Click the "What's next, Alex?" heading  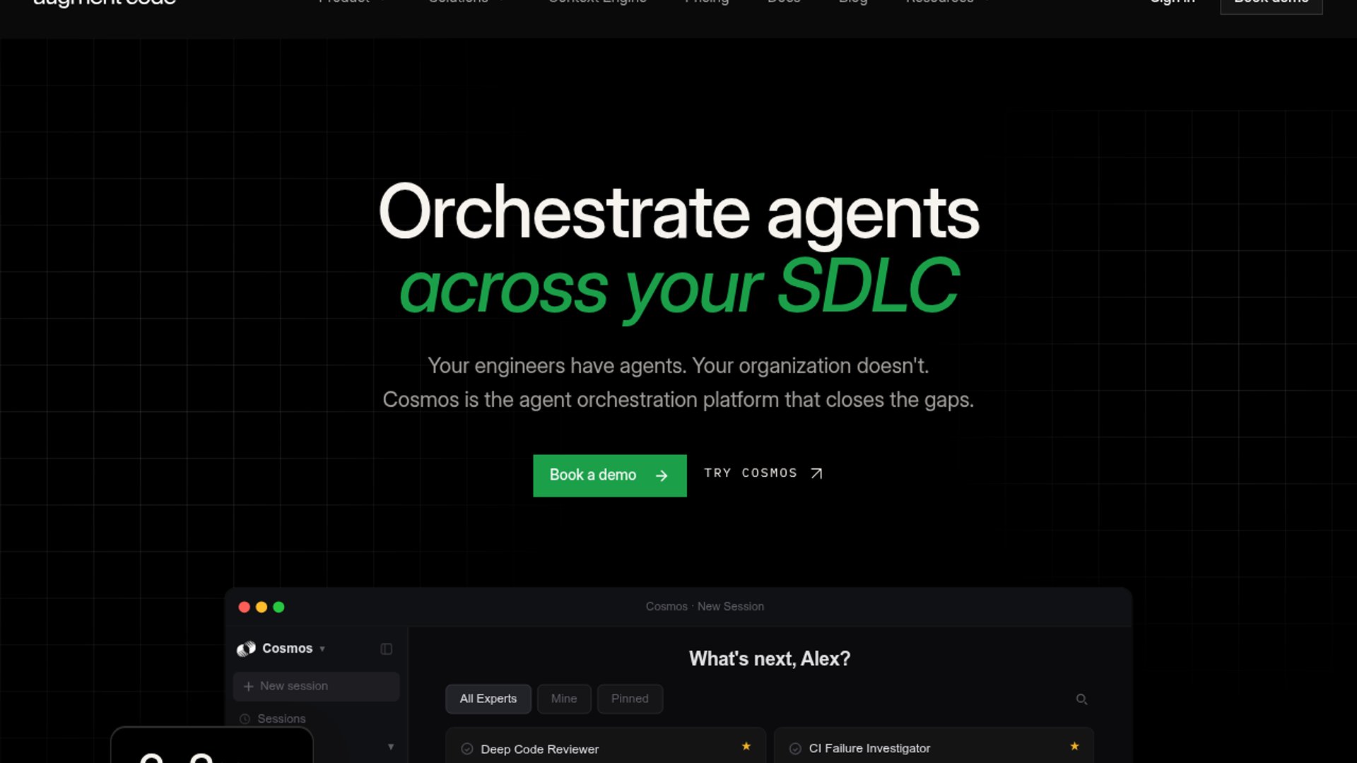(770, 658)
